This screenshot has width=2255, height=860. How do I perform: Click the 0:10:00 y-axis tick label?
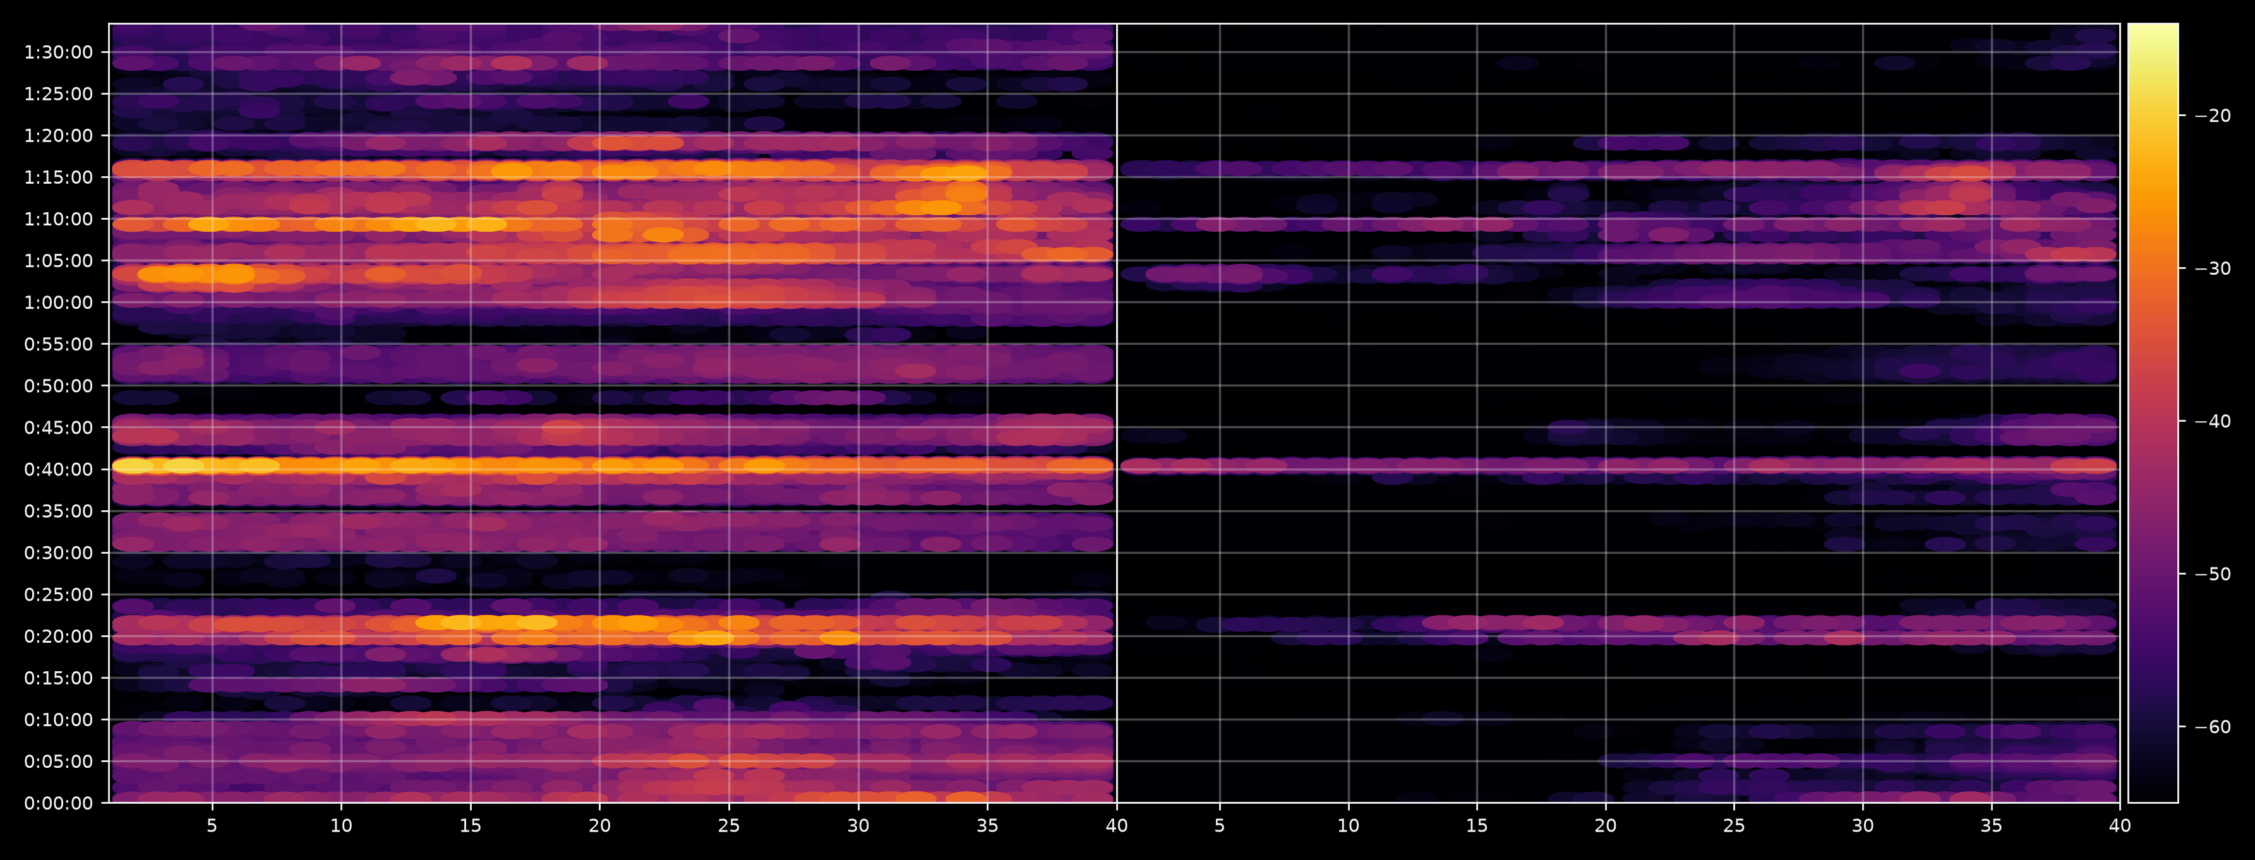[x=59, y=720]
